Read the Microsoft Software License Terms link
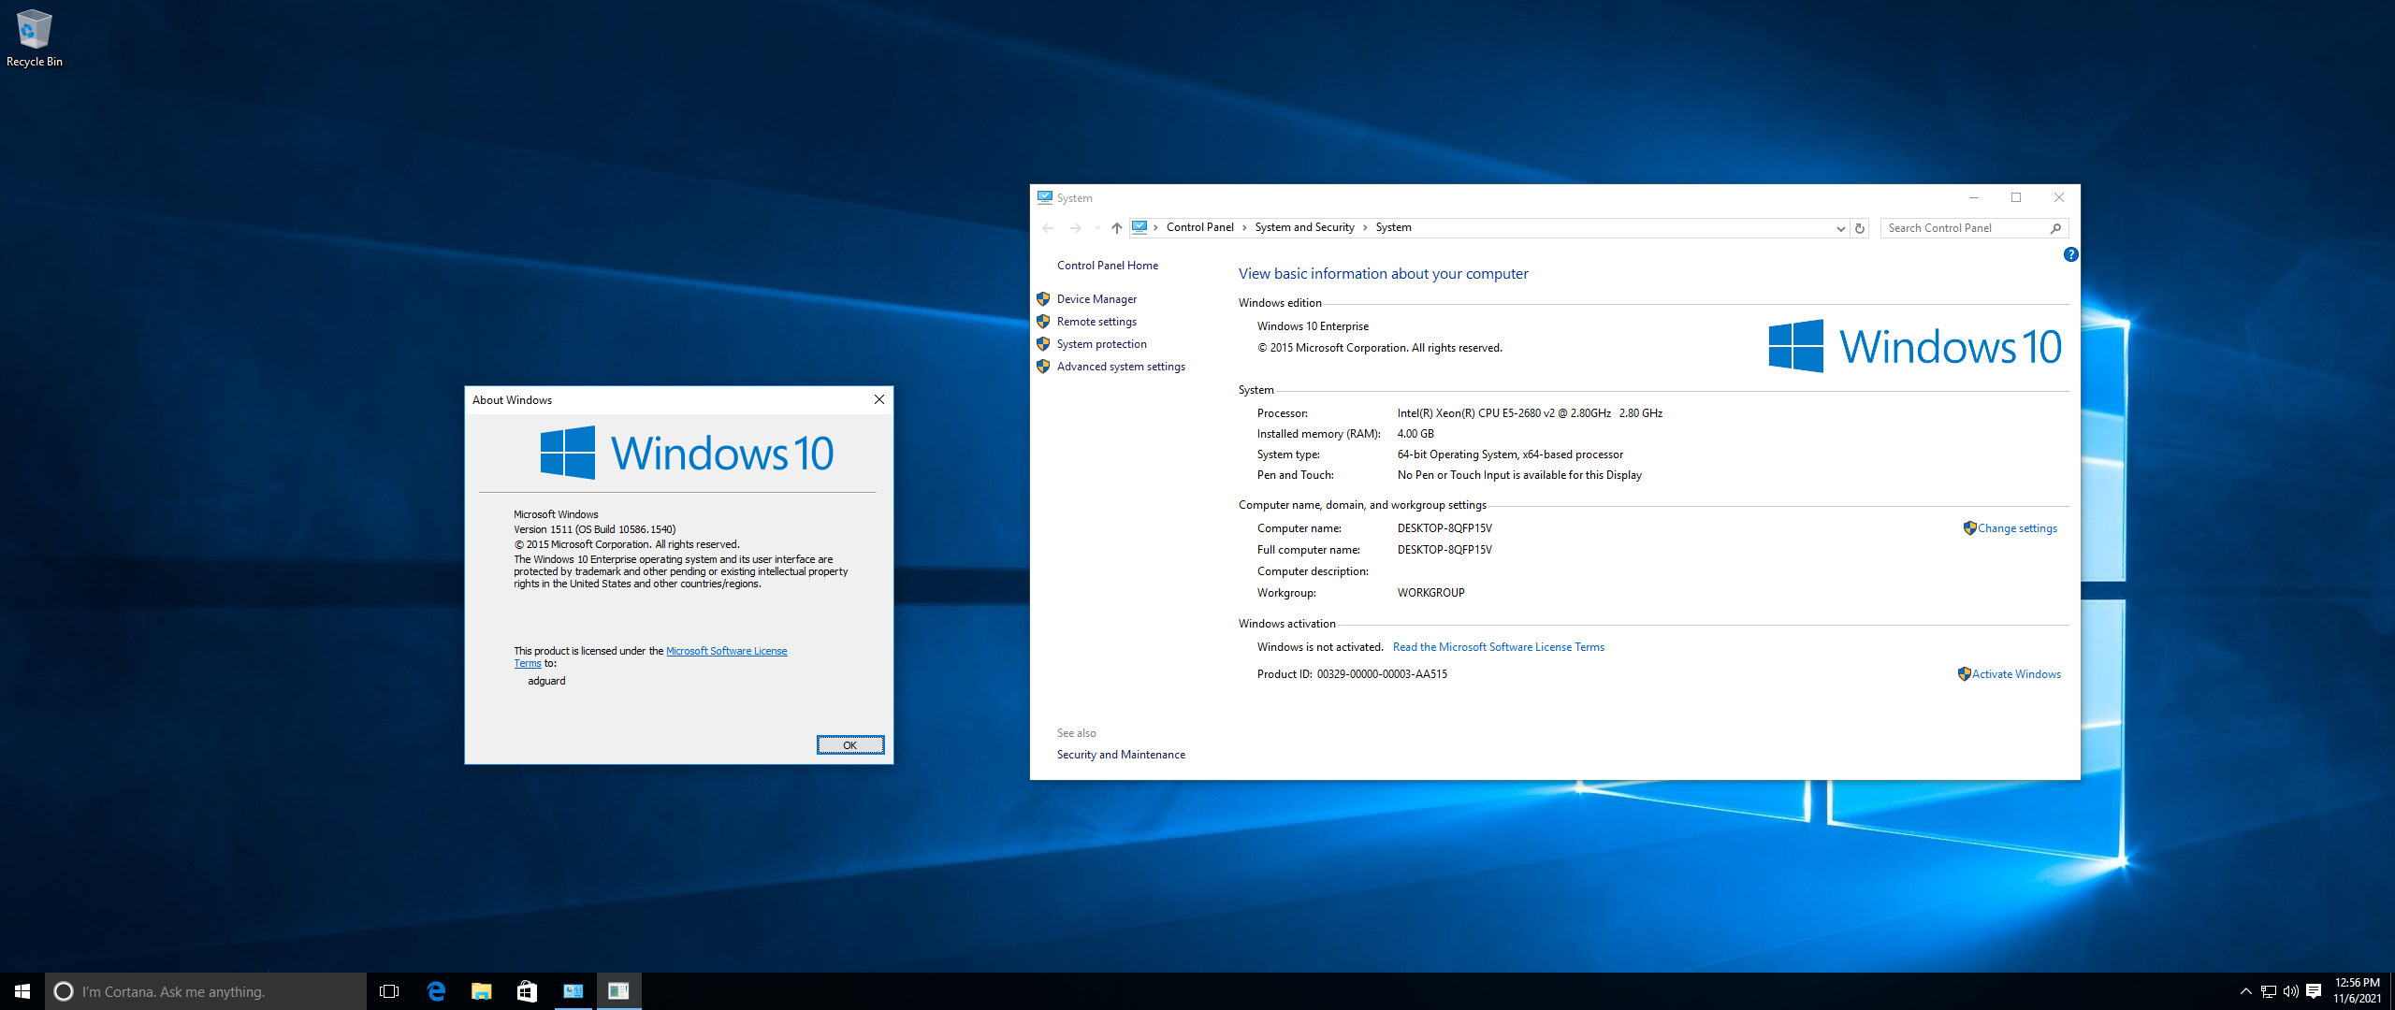The height and width of the screenshot is (1010, 2395). pos(1498,647)
